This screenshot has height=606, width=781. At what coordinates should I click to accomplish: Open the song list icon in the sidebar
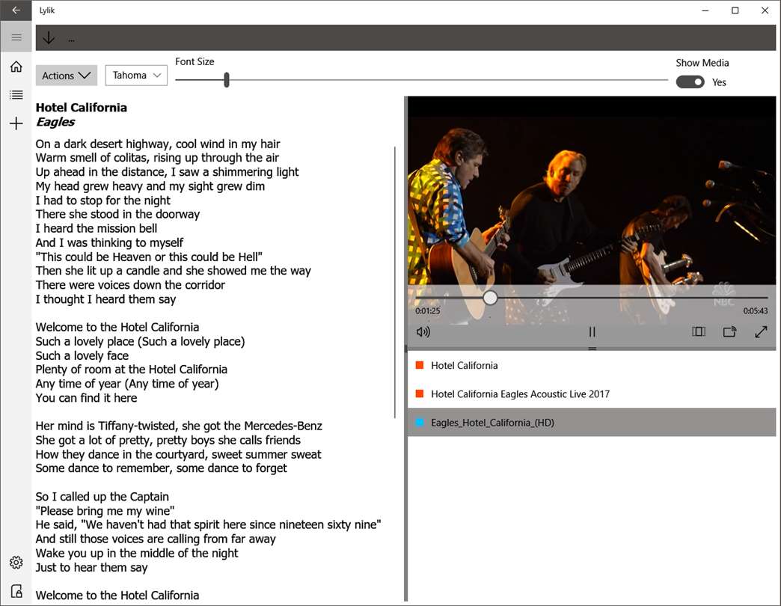pos(16,94)
